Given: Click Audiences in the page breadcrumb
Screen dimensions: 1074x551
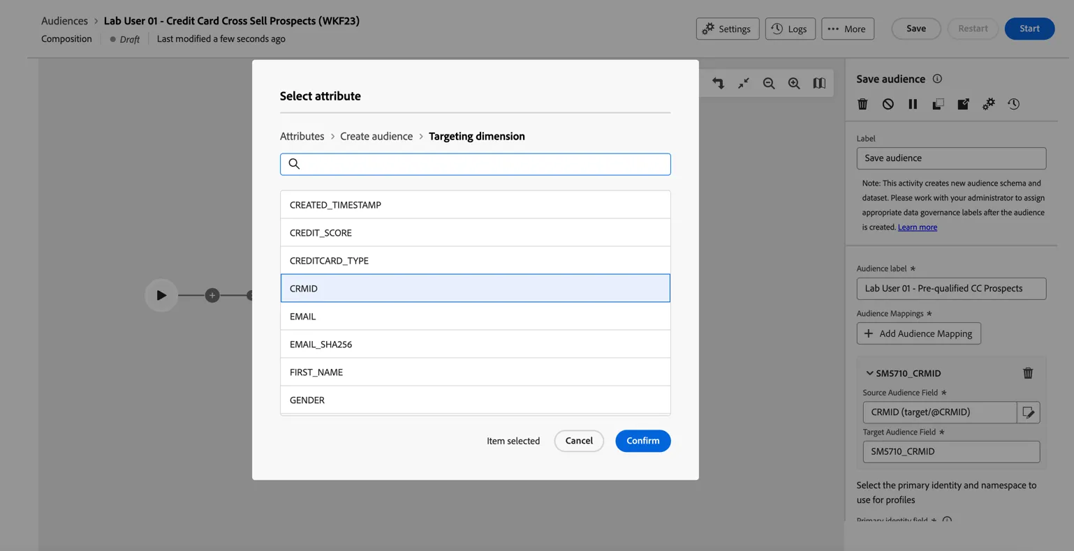Looking at the screenshot, I should tap(64, 21).
